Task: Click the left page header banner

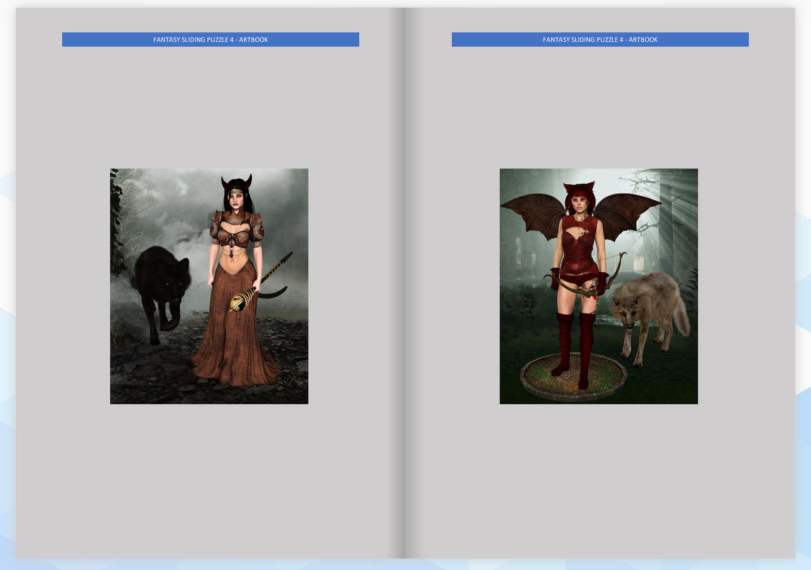Action: pos(210,39)
